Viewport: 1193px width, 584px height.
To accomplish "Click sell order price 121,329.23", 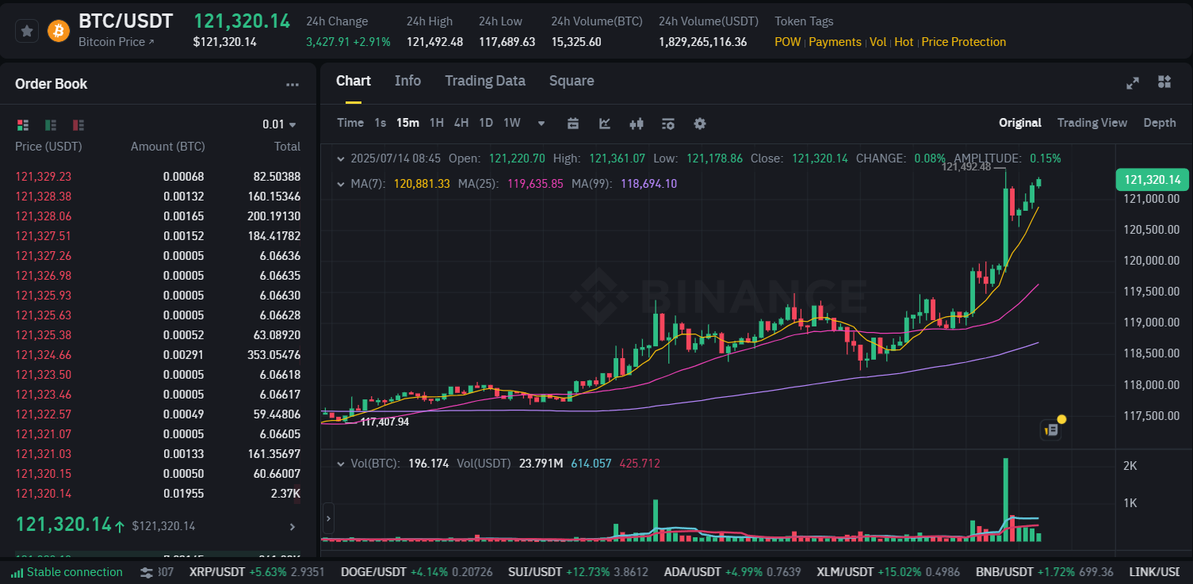I will click(x=44, y=177).
